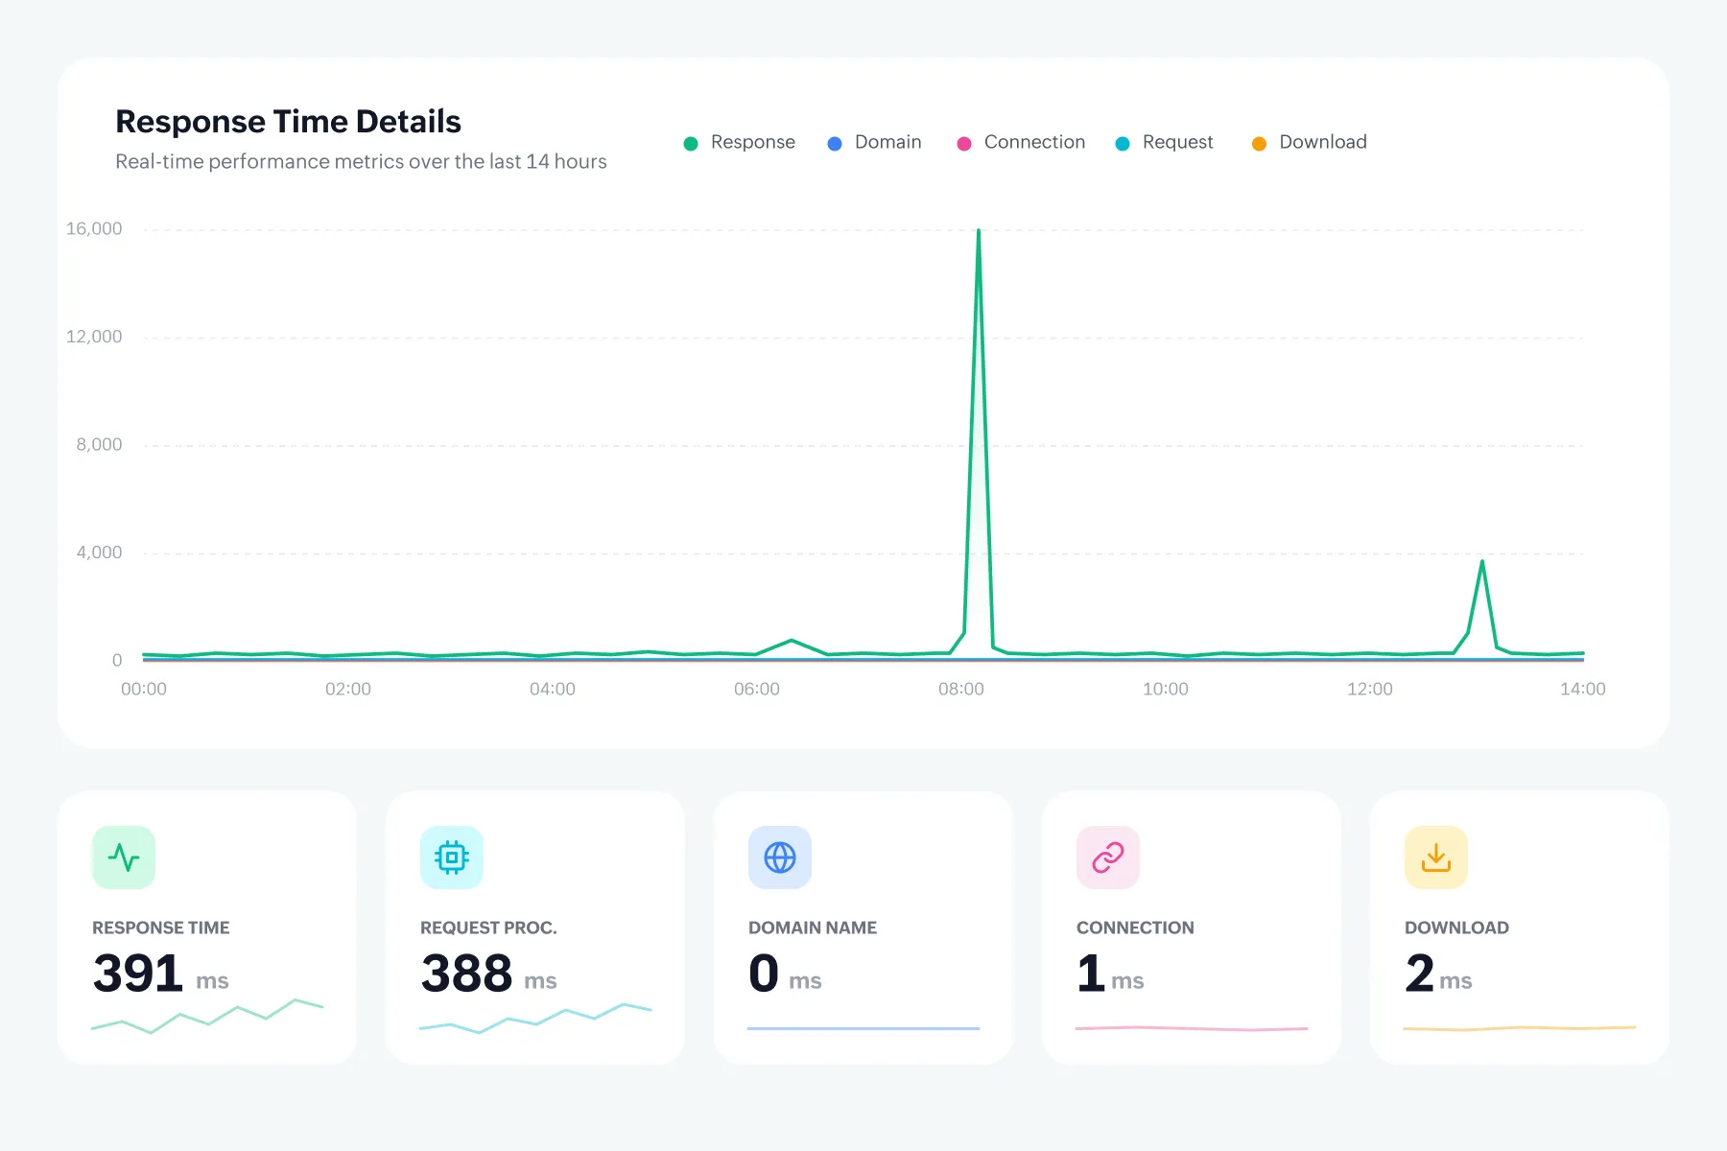The height and width of the screenshot is (1151, 1727).
Task: Click the Response Time pulse icon
Action: tap(124, 857)
